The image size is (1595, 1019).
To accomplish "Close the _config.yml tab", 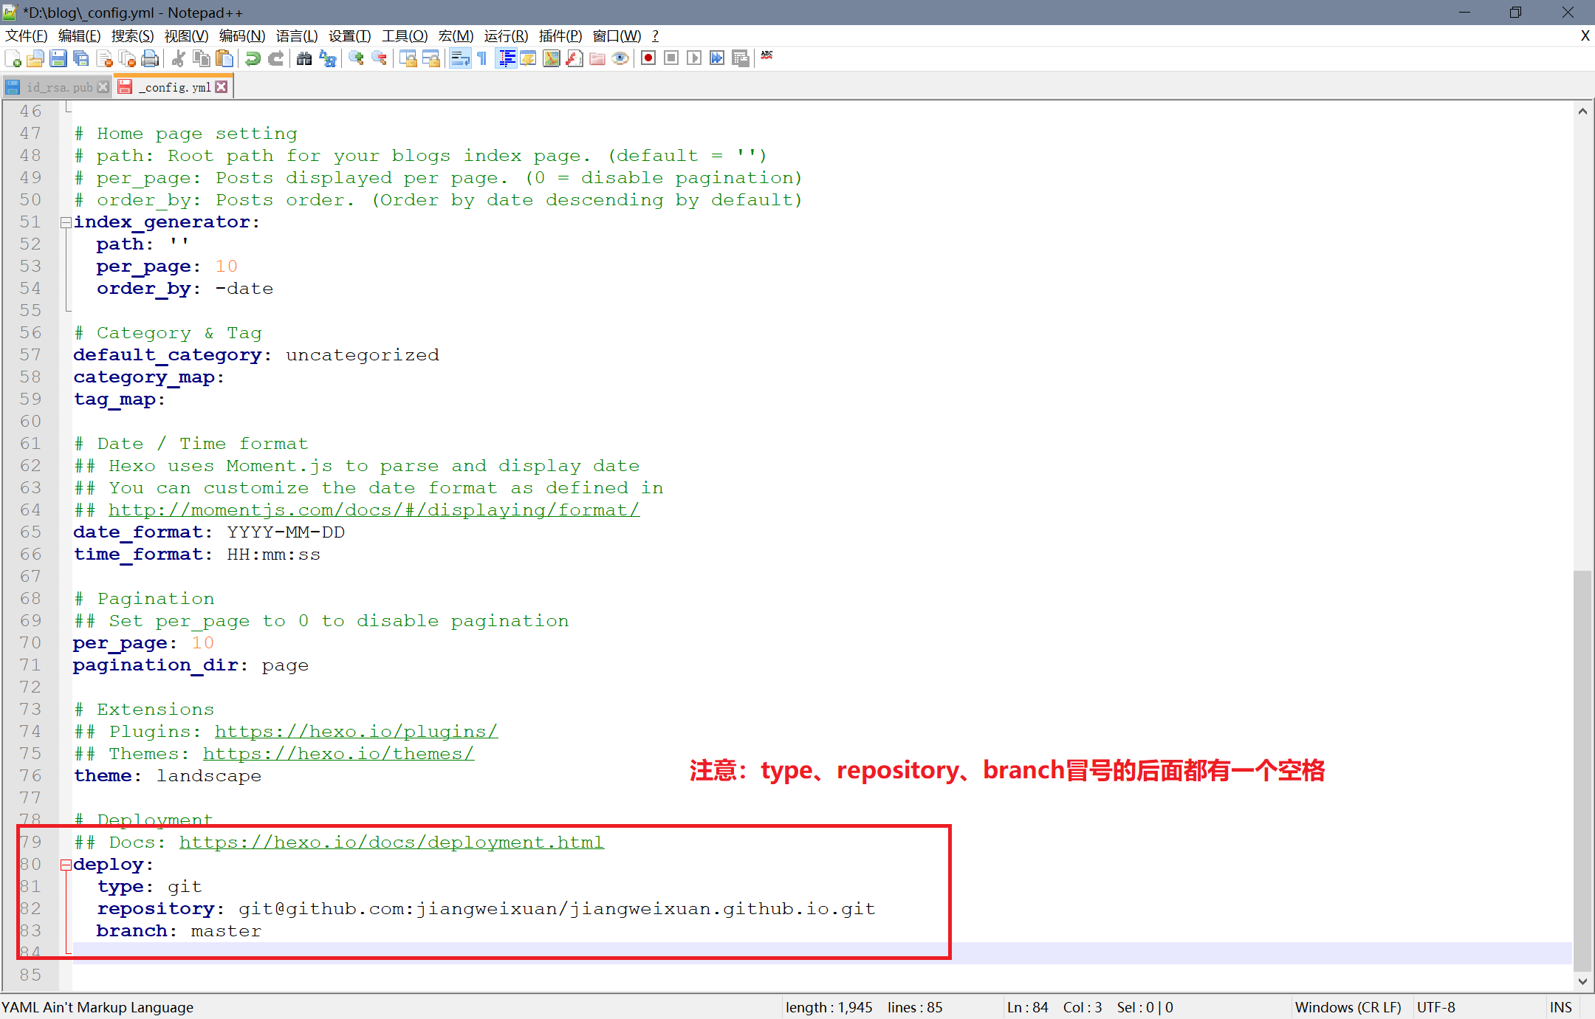I will [222, 87].
